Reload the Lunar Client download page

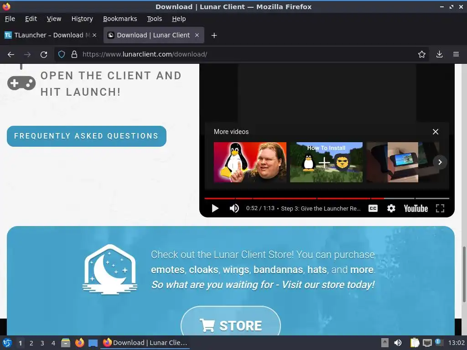pos(44,55)
